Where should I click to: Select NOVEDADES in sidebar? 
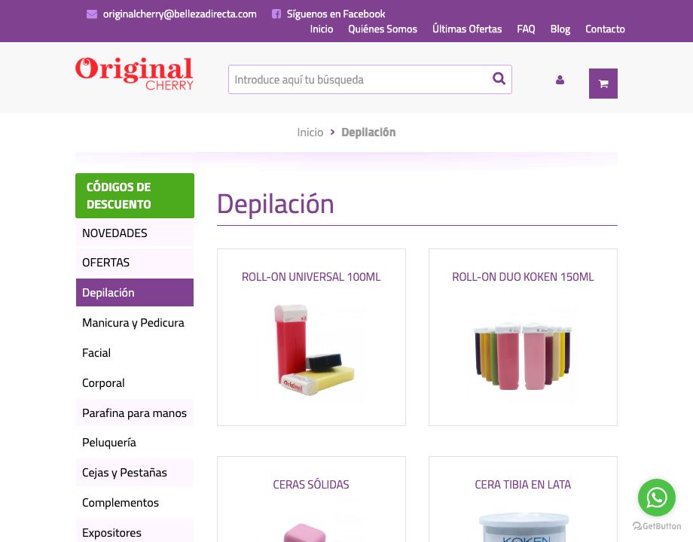tap(135, 233)
